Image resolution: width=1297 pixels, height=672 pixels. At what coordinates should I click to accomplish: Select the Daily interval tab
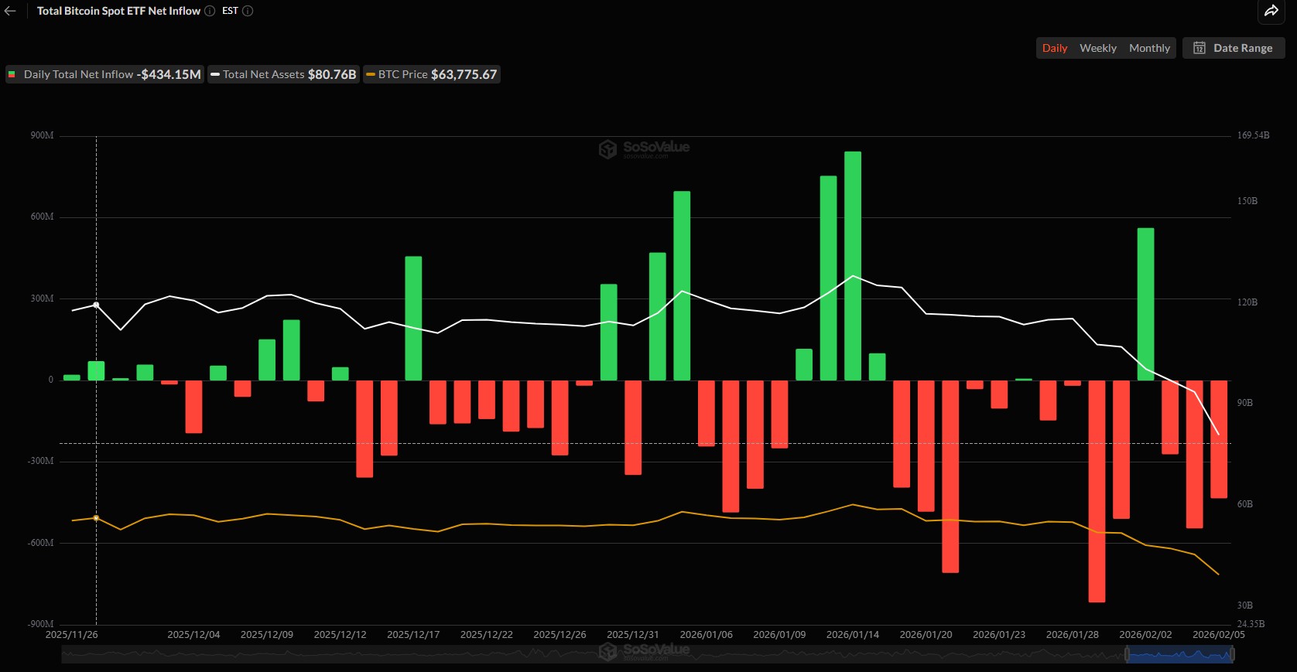[x=1054, y=48]
